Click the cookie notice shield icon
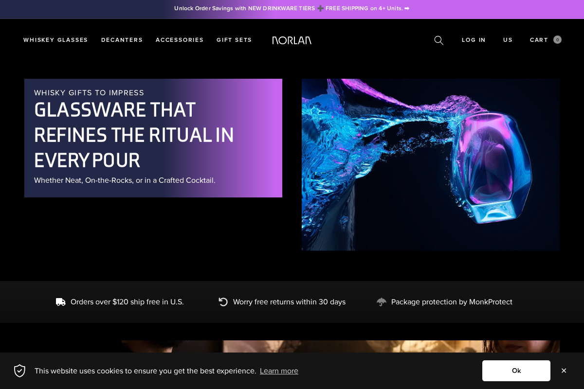The width and height of the screenshot is (584, 389). click(19, 371)
